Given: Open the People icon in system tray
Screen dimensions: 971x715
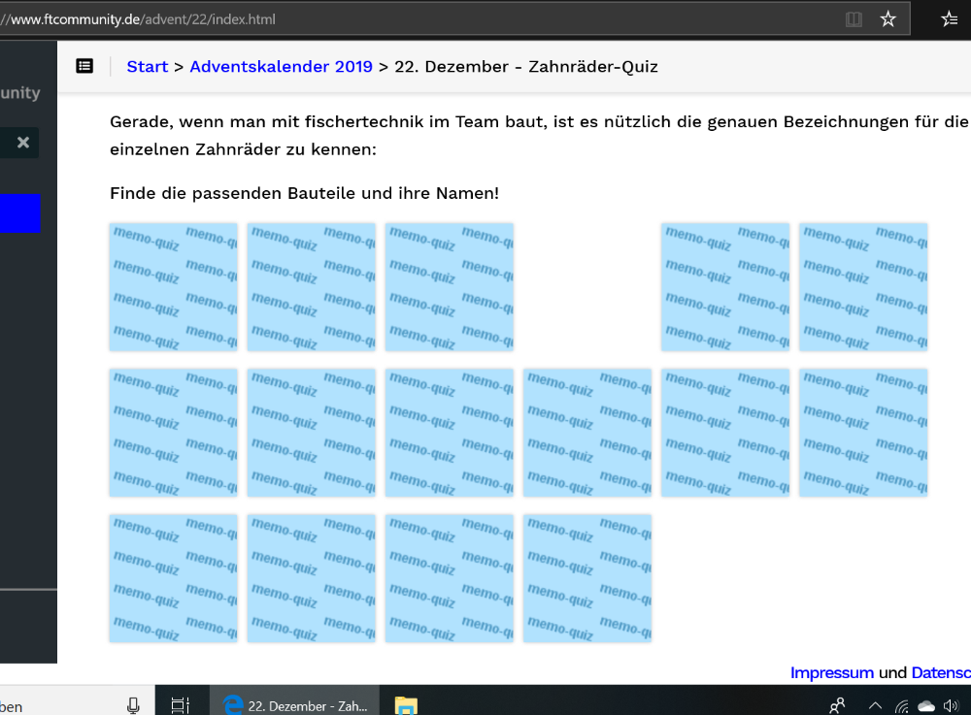Looking at the screenshot, I should [x=837, y=705].
